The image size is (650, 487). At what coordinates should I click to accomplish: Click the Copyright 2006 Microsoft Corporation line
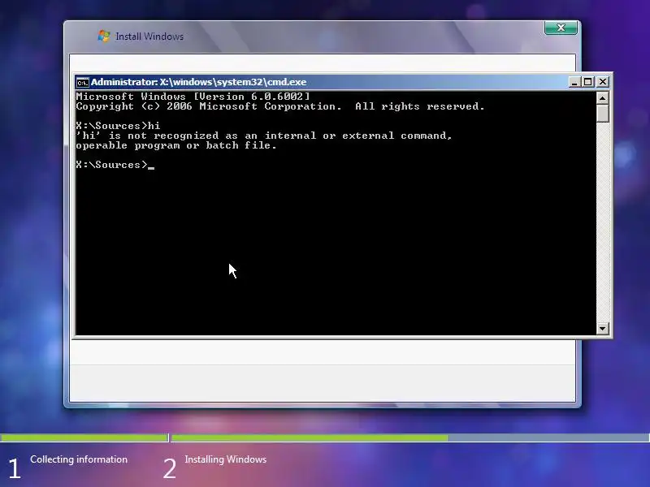click(279, 106)
